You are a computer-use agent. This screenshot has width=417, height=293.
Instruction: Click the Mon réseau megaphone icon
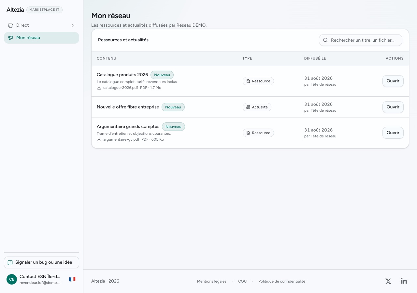click(x=10, y=38)
